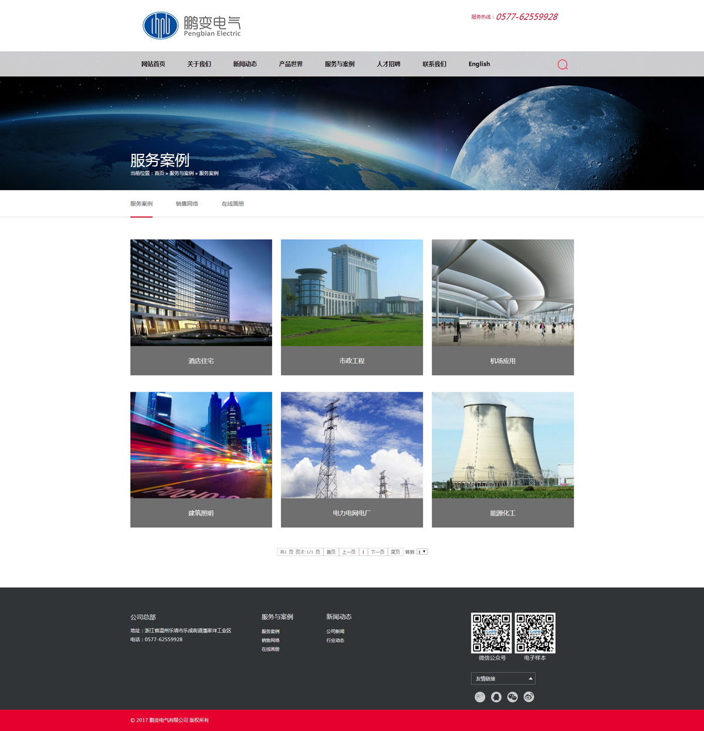Click the first round social icon in footer
Image resolution: width=704 pixels, height=731 pixels.
click(480, 697)
